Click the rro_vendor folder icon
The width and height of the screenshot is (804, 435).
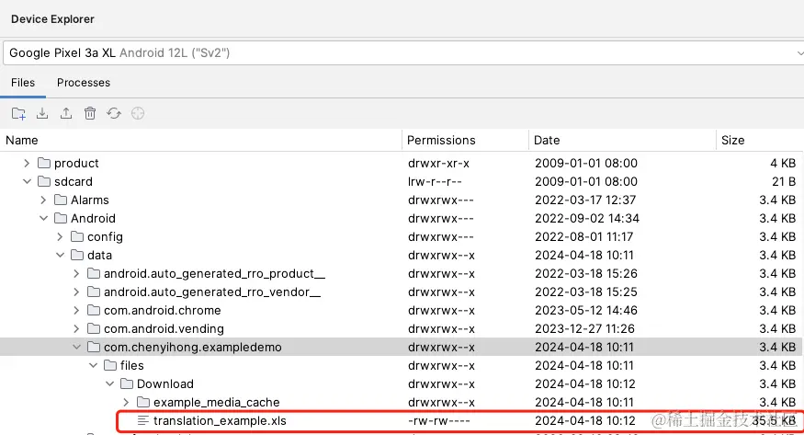click(x=94, y=292)
